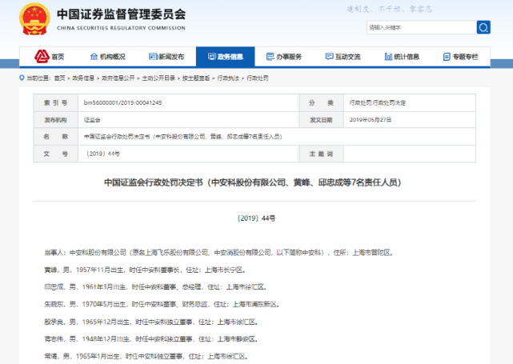
Task: Open the 互动交流 menu item
Action: coord(347,57)
